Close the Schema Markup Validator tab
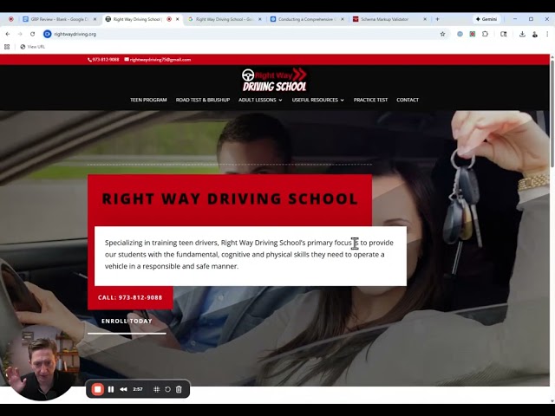 [x=425, y=19]
